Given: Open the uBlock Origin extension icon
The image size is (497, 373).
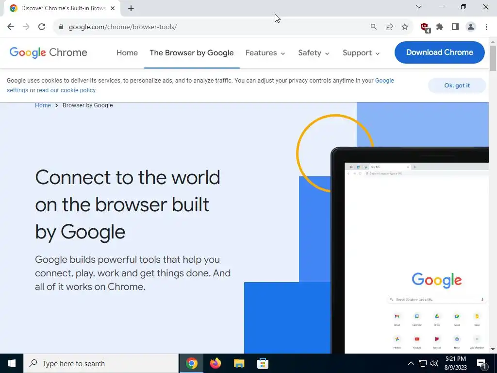Looking at the screenshot, I should (425, 27).
